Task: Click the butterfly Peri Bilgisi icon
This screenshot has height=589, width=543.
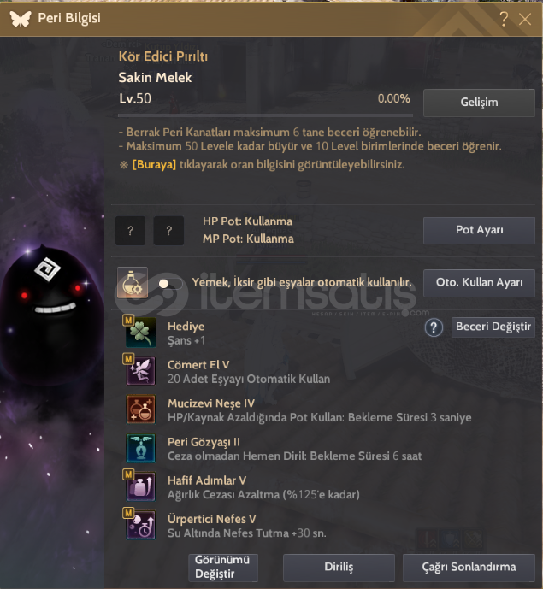Action: [21, 19]
